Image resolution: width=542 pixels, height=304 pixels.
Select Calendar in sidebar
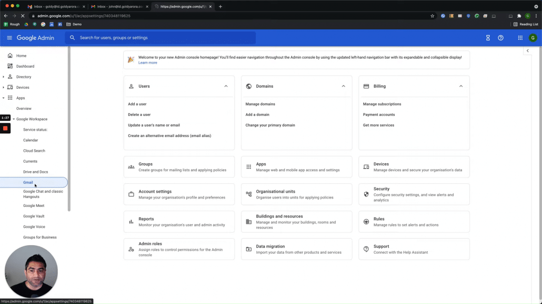point(31,140)
